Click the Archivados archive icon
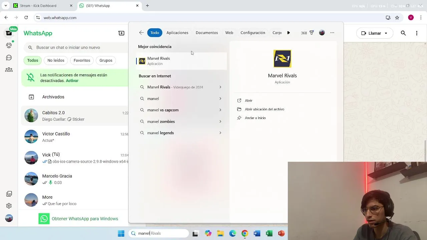This screenshot has width=427, height=240. point(31,97)
